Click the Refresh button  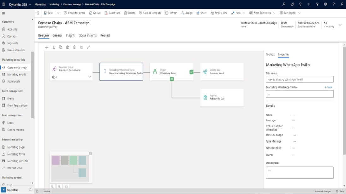point(171,13)
